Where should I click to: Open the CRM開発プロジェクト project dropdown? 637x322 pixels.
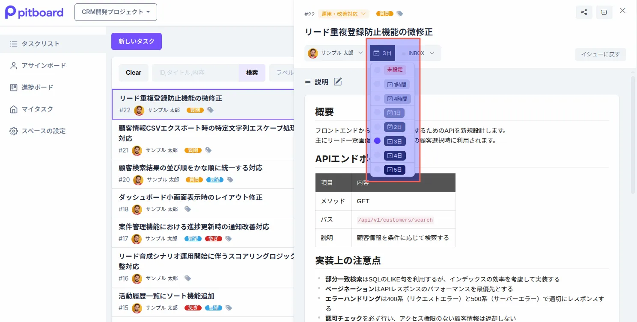[115, 12]
